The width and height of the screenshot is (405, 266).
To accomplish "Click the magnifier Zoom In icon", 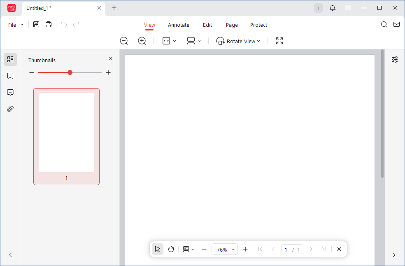I will (142, 41).
